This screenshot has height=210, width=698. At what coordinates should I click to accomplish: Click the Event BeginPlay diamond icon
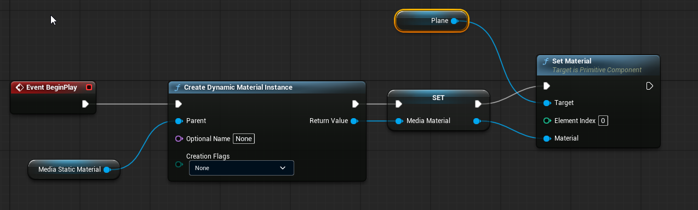(x=19, y=87)
